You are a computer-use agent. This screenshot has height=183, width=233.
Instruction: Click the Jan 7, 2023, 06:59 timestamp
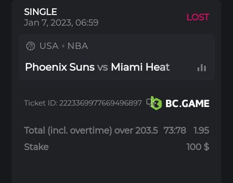[61, 23]
